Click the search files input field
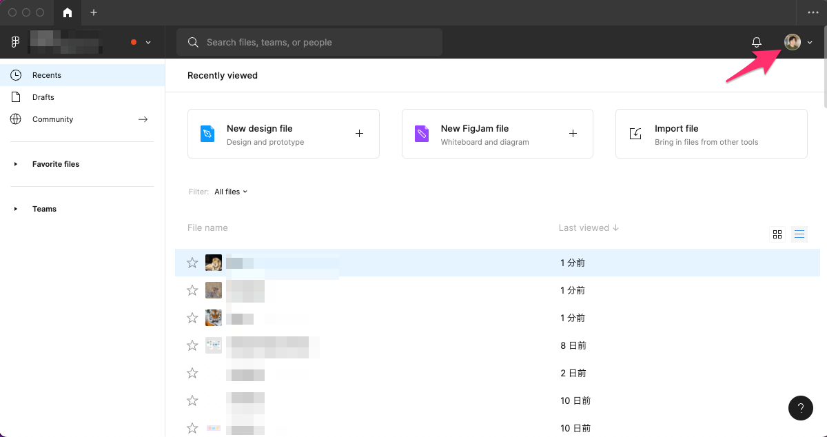Screen dimensions: 827x437 point(310,43)
